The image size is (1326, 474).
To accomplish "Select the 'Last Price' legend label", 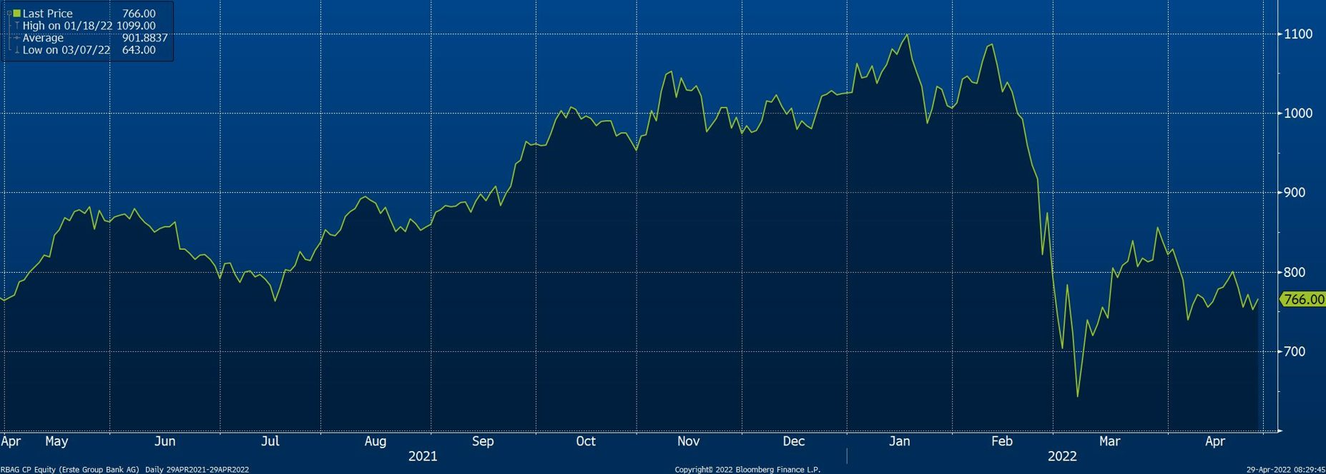I will 47,14.
